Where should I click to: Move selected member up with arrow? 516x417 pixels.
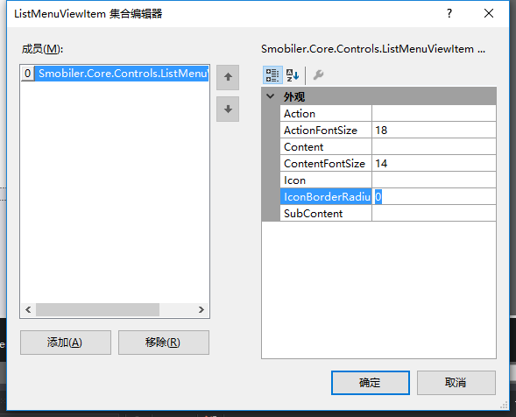pos(228,77)
